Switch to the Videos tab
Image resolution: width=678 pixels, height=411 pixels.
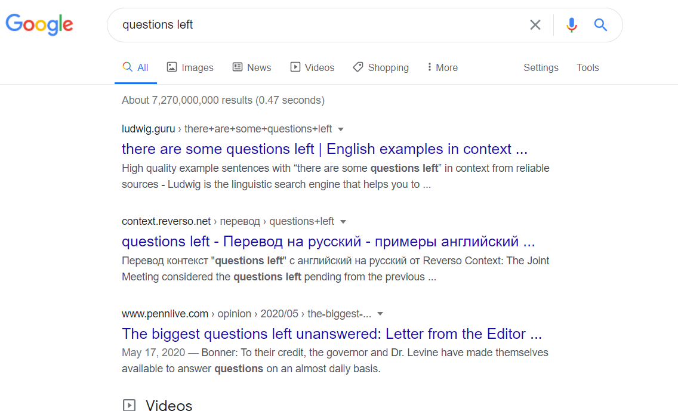pyautogui.click(x=312, y=67)
